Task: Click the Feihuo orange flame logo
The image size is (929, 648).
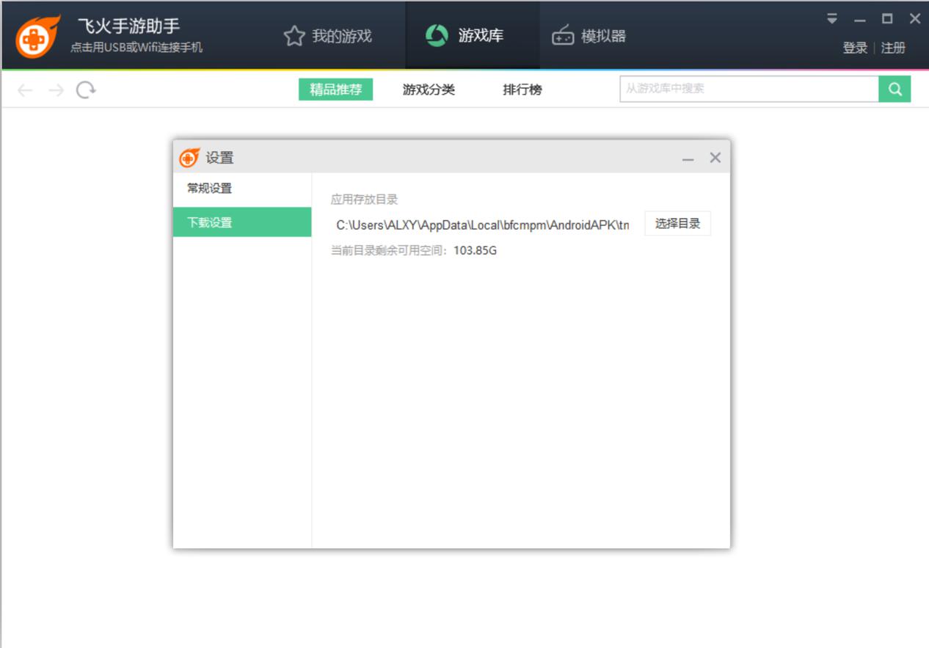Action: click(38, 36)
